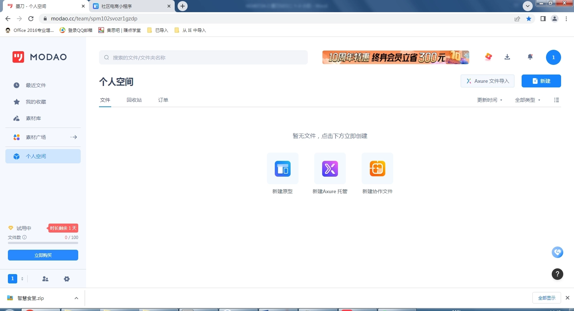Switch to the 回收站 tab
The image size is (574, 311).
[x=134, y=100]
